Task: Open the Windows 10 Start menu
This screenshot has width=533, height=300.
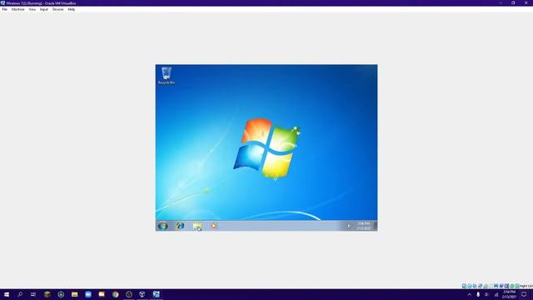Action: tap(7, 294)
